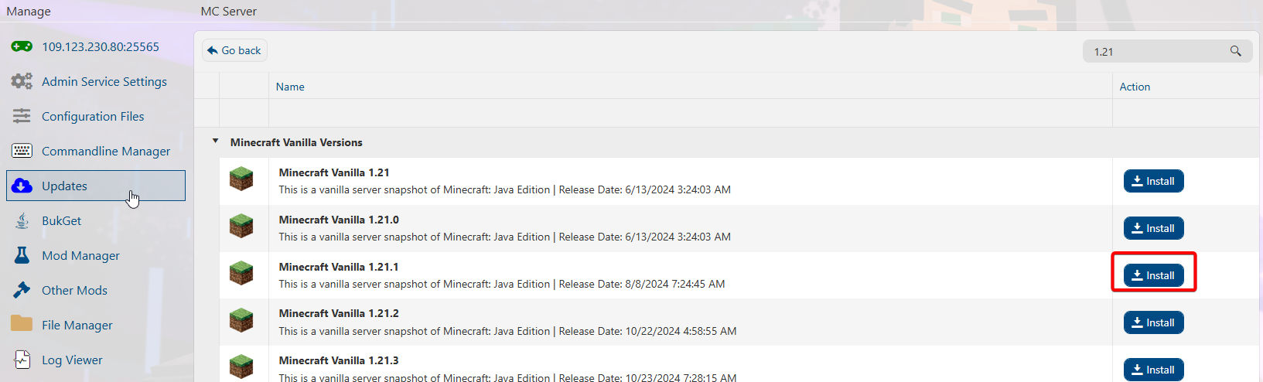Open Log Viewer from the sidebar
Viewport: 1263px width, 382px height.
[72, 360]
